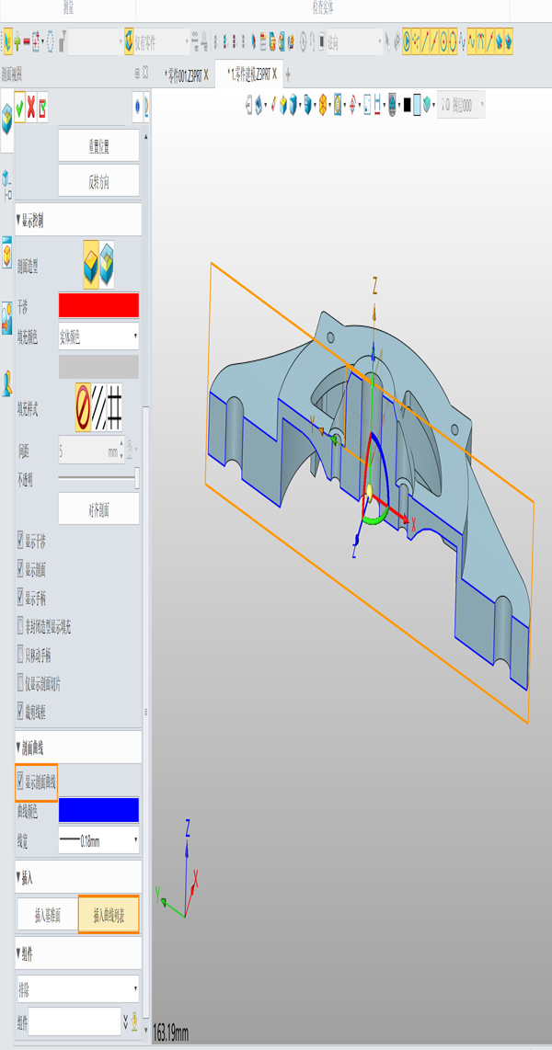Enable 非封闭造型显示填充 checkbox
The image size is (552, 1050).
[x=20, y=627]
